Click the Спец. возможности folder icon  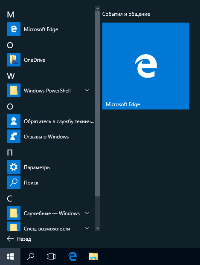(14, 226)
